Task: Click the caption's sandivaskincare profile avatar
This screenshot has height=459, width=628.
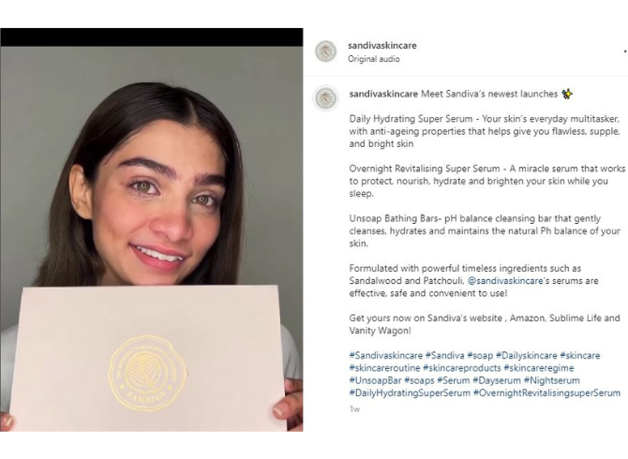Action: tap(325, 98)
